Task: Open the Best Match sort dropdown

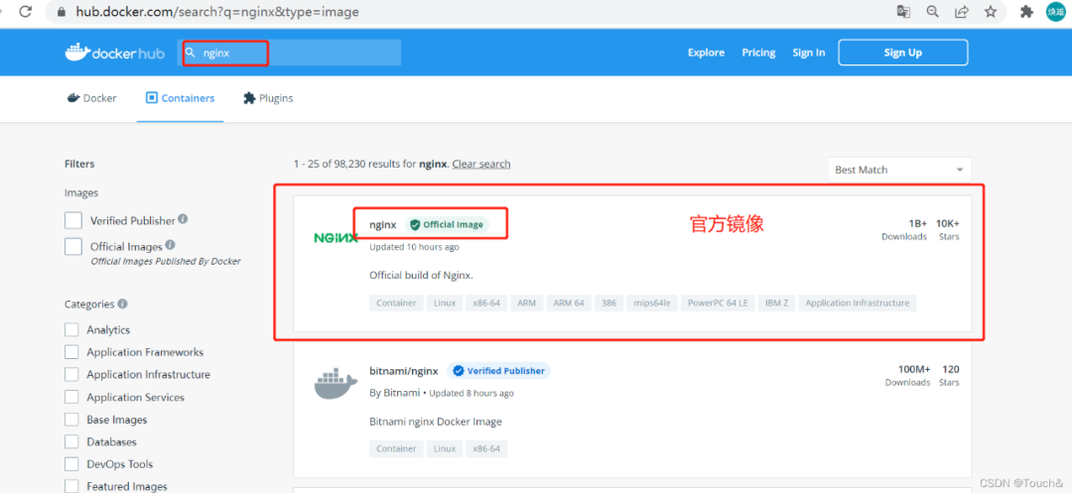Action: (899, 170)
